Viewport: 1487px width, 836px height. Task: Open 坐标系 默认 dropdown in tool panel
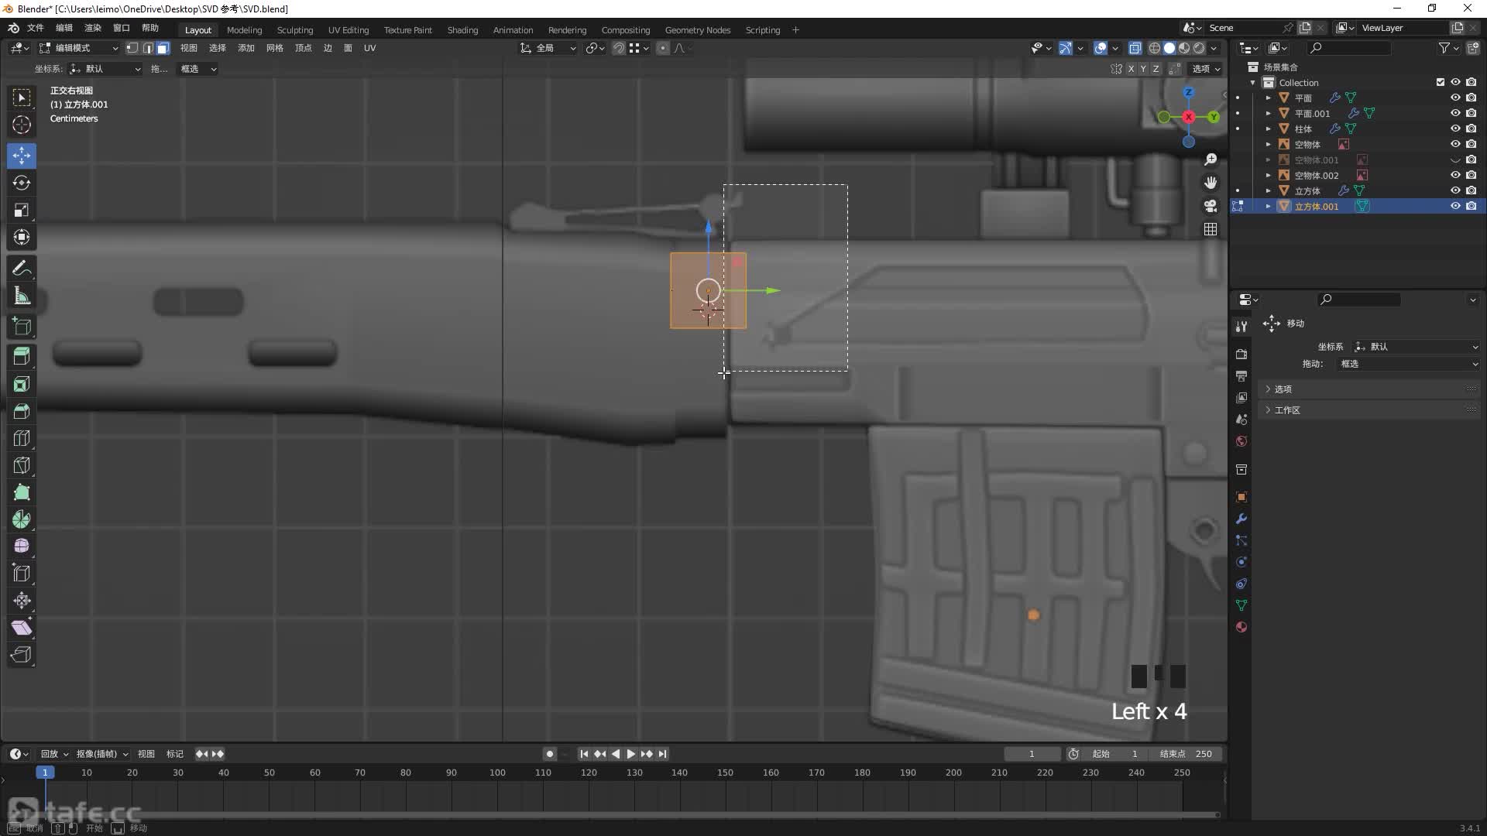coord(1417,347)
